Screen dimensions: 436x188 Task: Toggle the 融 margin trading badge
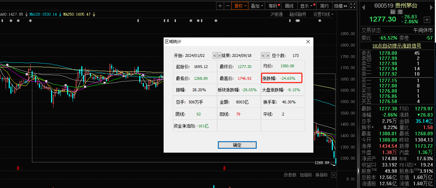tap(393, 12)
